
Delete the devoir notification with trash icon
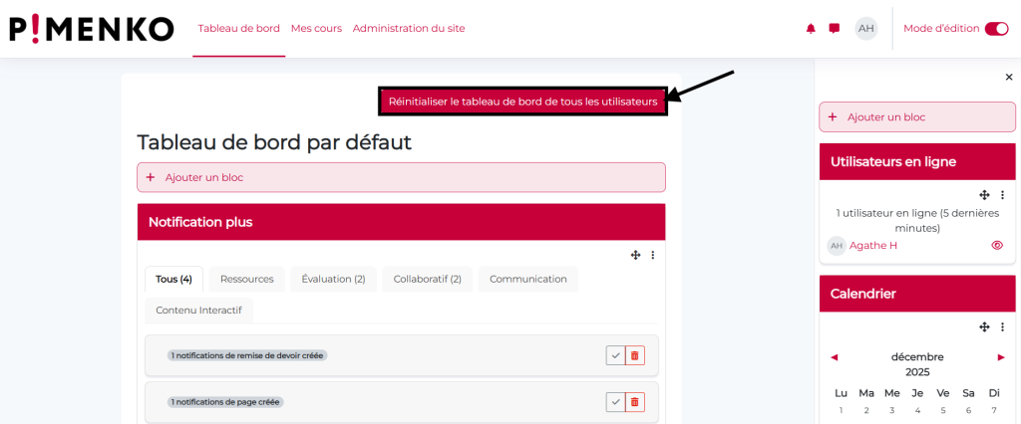pos(635,355)
